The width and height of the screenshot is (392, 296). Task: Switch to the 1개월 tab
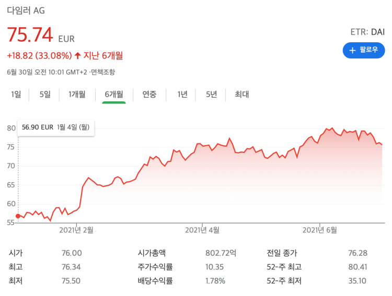[x=77, y=94]
